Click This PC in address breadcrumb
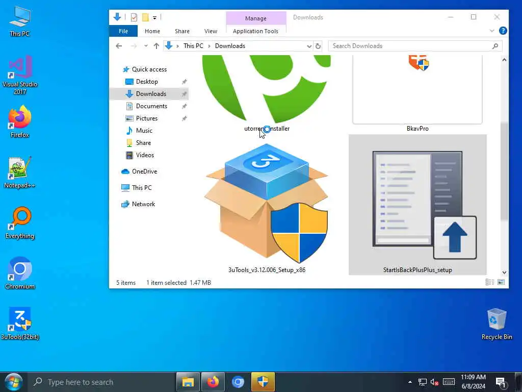 click(193, 46)
